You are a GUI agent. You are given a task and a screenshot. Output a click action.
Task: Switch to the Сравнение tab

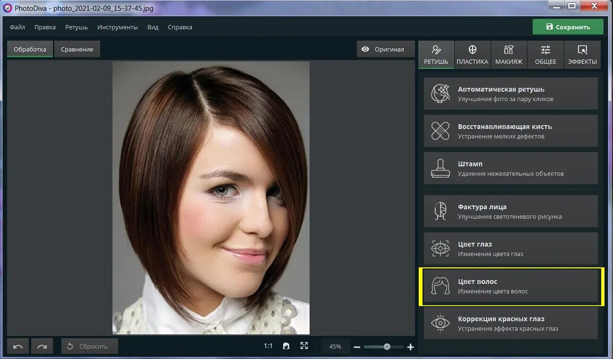click(77, 49)
